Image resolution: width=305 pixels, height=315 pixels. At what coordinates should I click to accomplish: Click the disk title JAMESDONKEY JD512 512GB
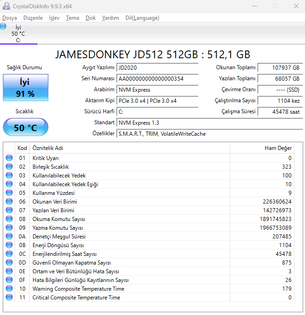(x=152, y=55)
